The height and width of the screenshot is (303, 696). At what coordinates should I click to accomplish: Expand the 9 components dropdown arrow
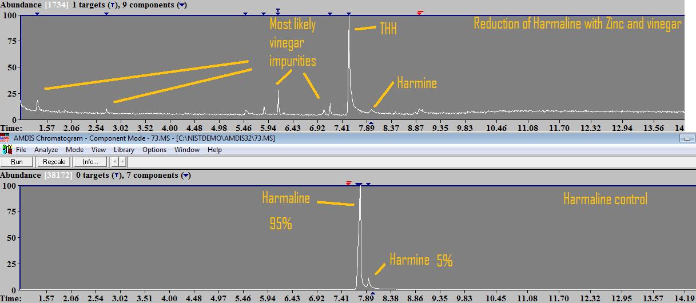coord(182,5)
